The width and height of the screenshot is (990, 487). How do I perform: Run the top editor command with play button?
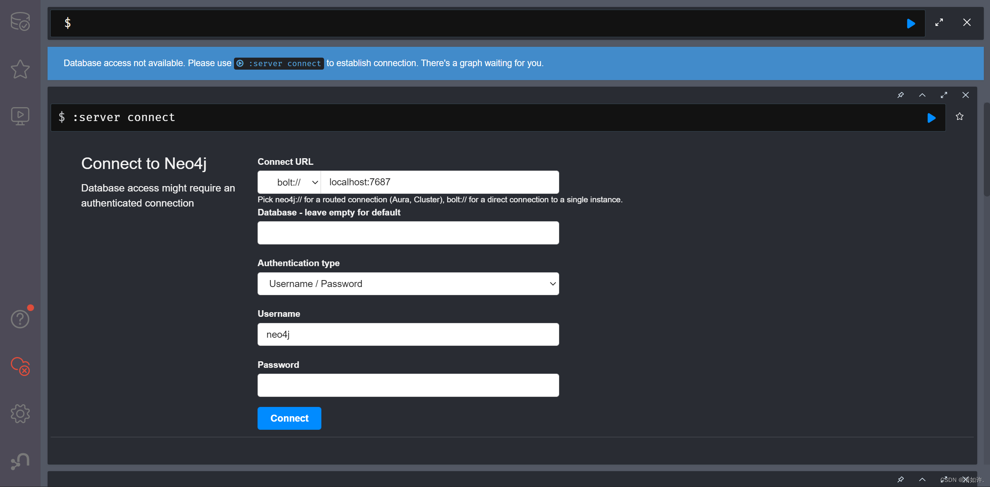(x=911, y=24)
